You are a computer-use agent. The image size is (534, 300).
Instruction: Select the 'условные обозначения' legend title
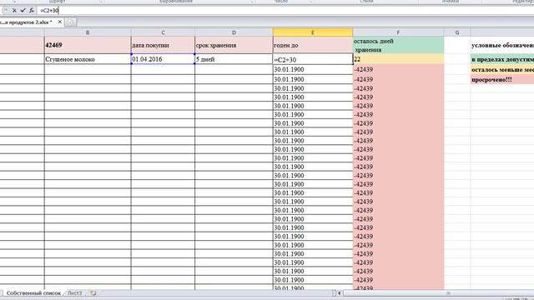click(502, 45)
